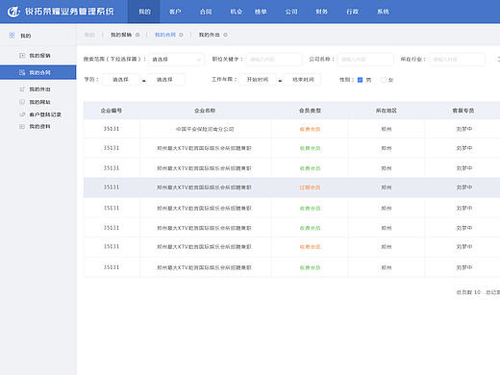This screenshot has width=500, height=375.
Task: Open the 开始时间 date picker
Action: (x=258, y=80)
